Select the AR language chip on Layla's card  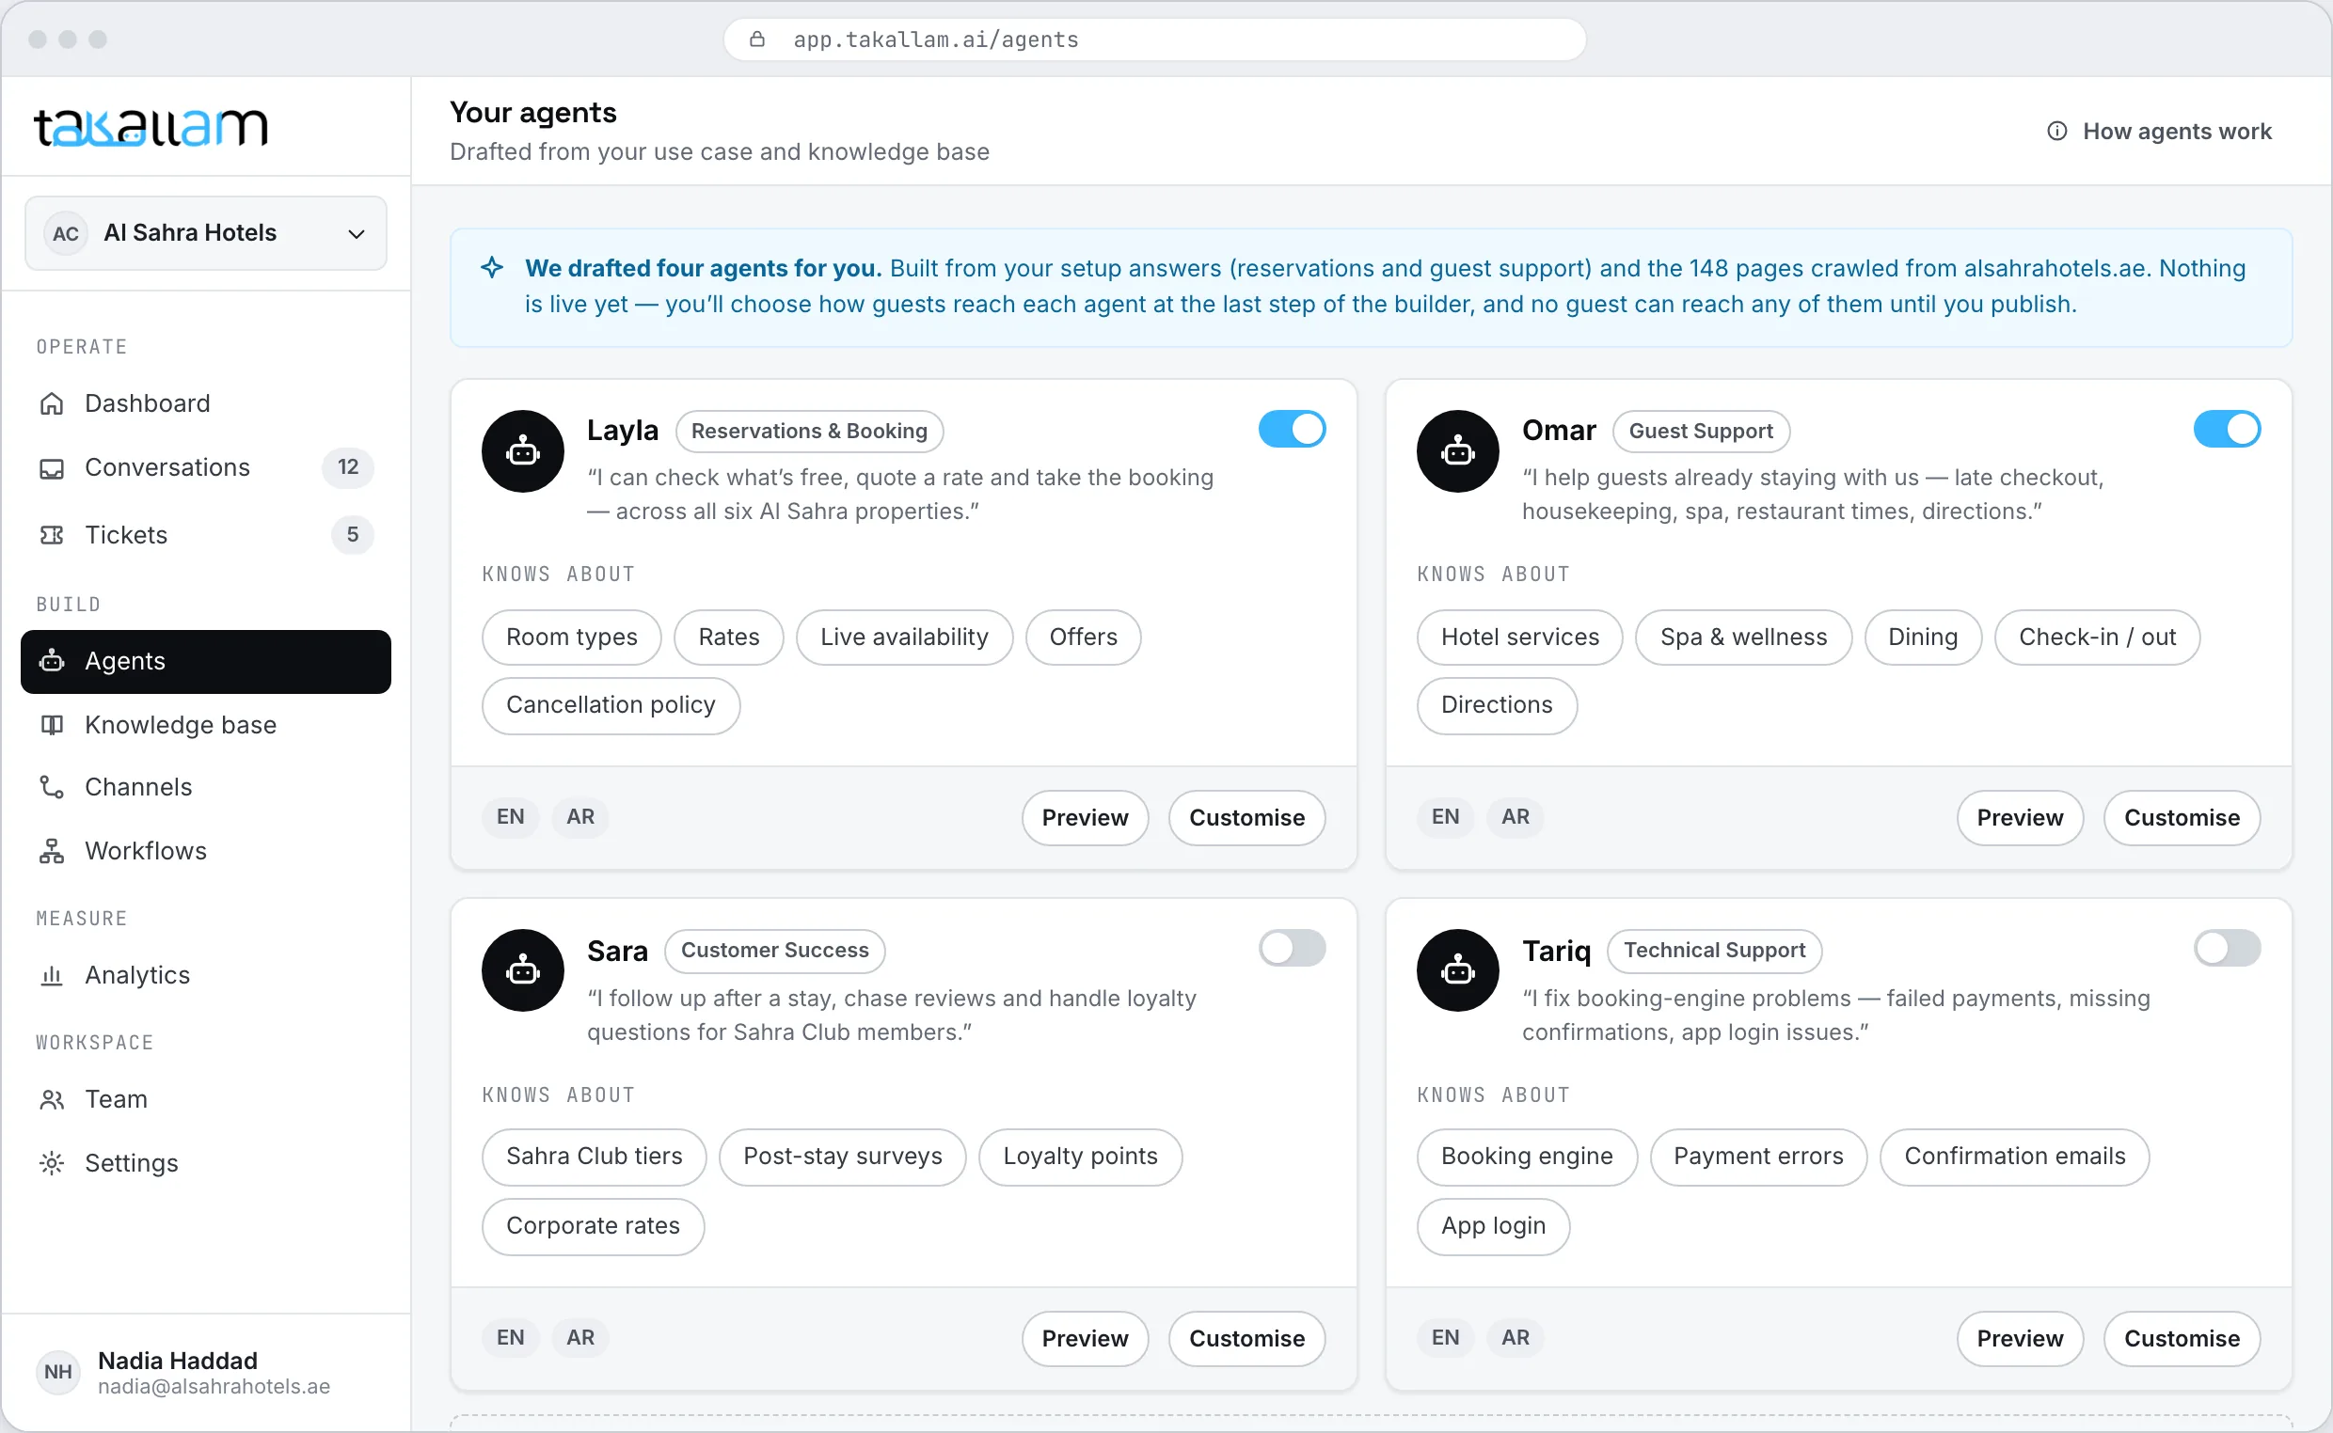pos(580,817)
